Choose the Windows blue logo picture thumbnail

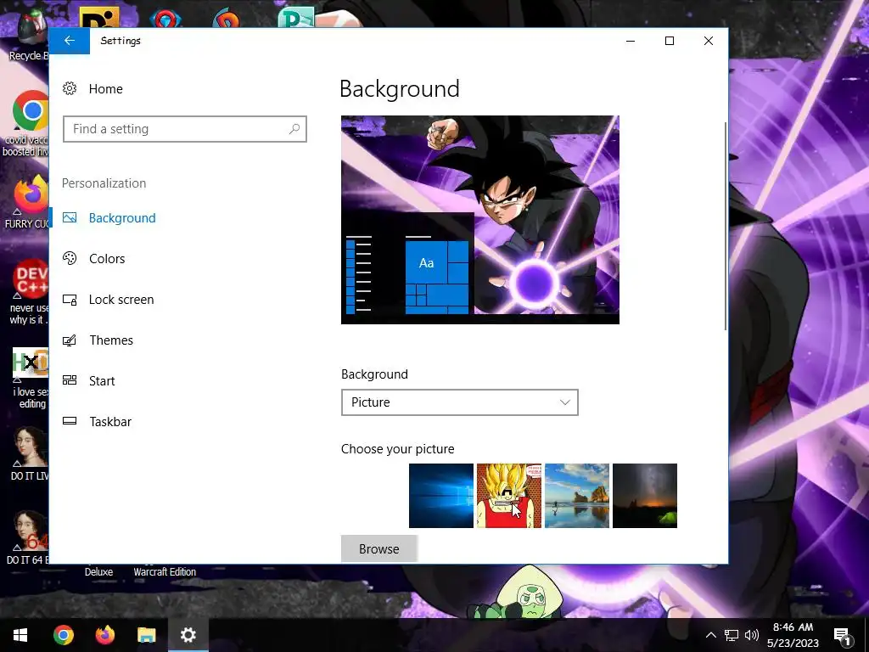(441, 496)
